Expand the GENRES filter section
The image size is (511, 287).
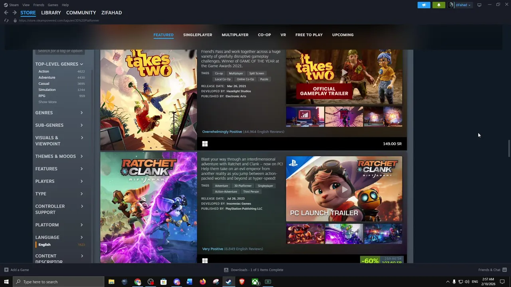59,113
